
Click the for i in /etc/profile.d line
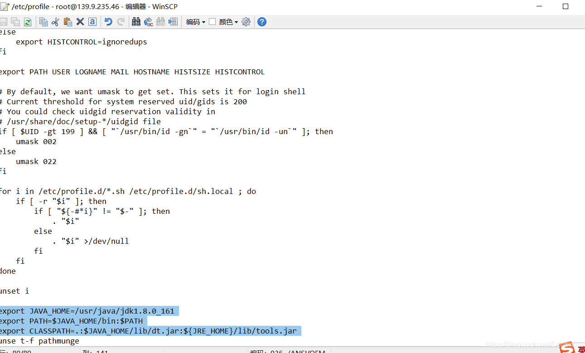click(128, 191)
